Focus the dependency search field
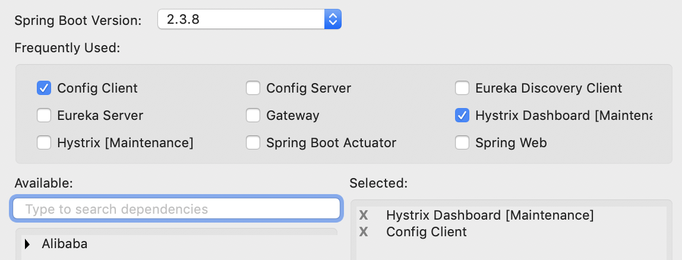The image size is (682, 260). click(176, 209)
